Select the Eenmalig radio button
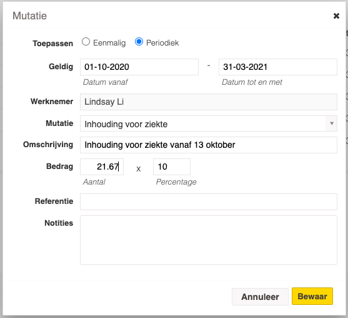Screen dimensions: 348x318 (86, 42)
